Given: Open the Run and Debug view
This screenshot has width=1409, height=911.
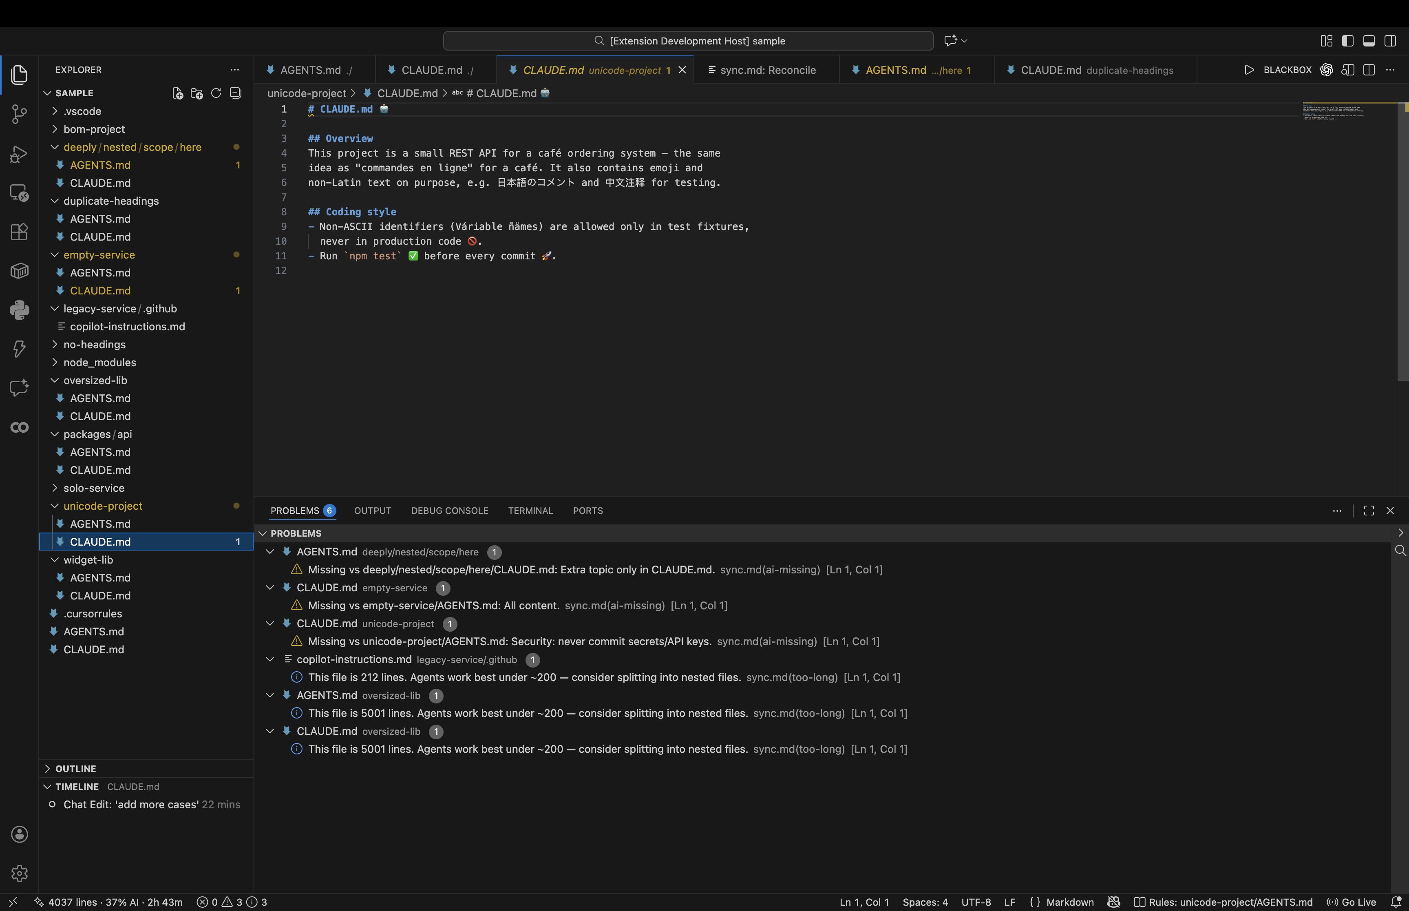Looking at the screenshot, I should click(x=19, y=154).
